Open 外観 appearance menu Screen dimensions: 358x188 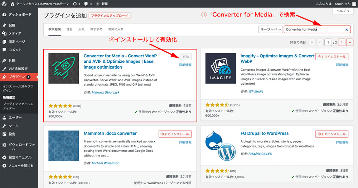point(19,61)
